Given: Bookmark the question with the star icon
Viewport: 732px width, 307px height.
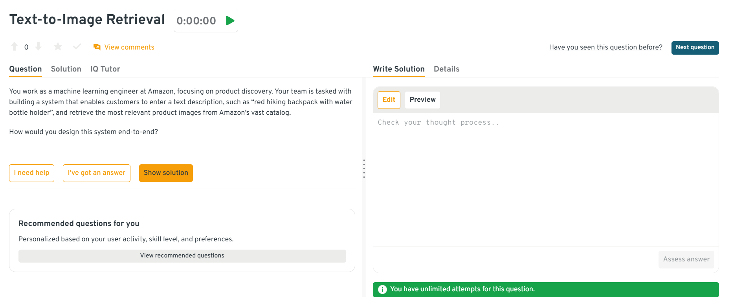Looking at the screenshot, I should tap(58, 47).
